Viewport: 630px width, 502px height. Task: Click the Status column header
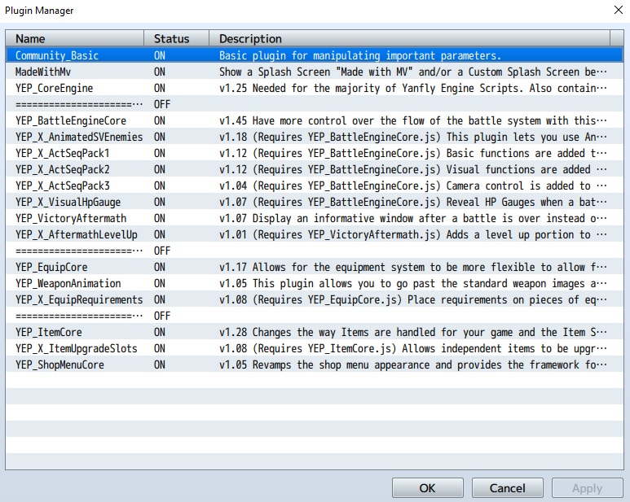[176, 38]
